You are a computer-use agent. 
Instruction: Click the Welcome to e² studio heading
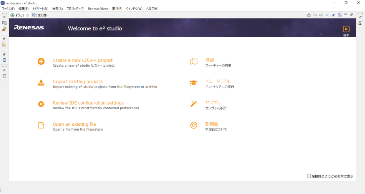tap(95, 28)
